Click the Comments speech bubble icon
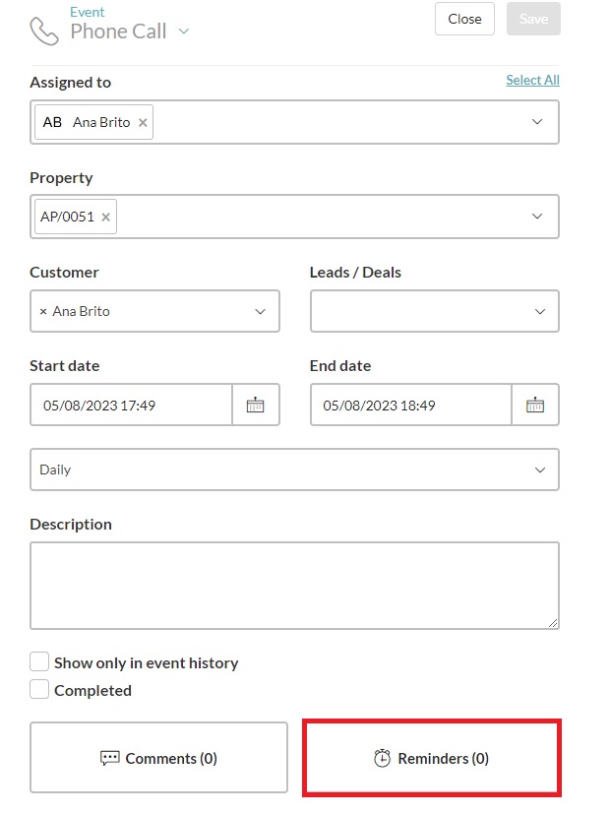 110,758
